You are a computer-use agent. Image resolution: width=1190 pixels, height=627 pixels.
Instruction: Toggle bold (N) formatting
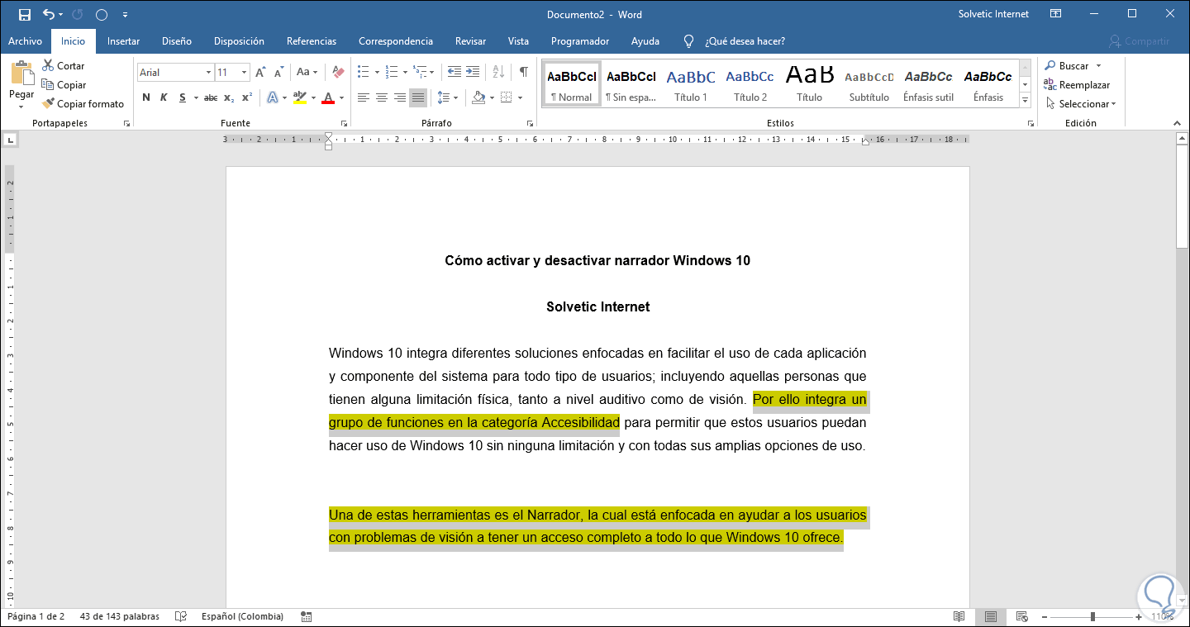[146, 97]
